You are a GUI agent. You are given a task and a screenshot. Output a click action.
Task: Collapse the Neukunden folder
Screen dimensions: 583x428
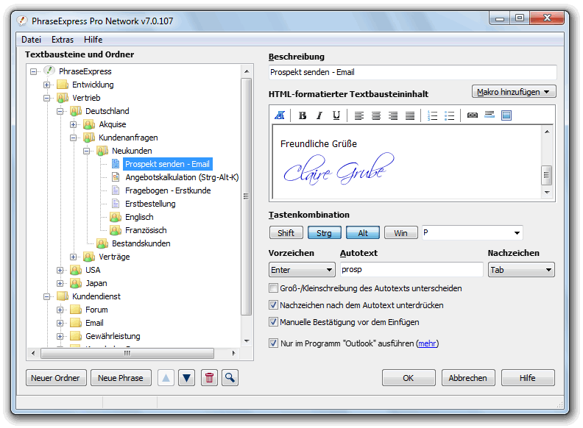pos(87,151)
